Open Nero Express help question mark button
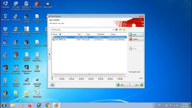The image size is (192, 108). click(x=52, y=85)
